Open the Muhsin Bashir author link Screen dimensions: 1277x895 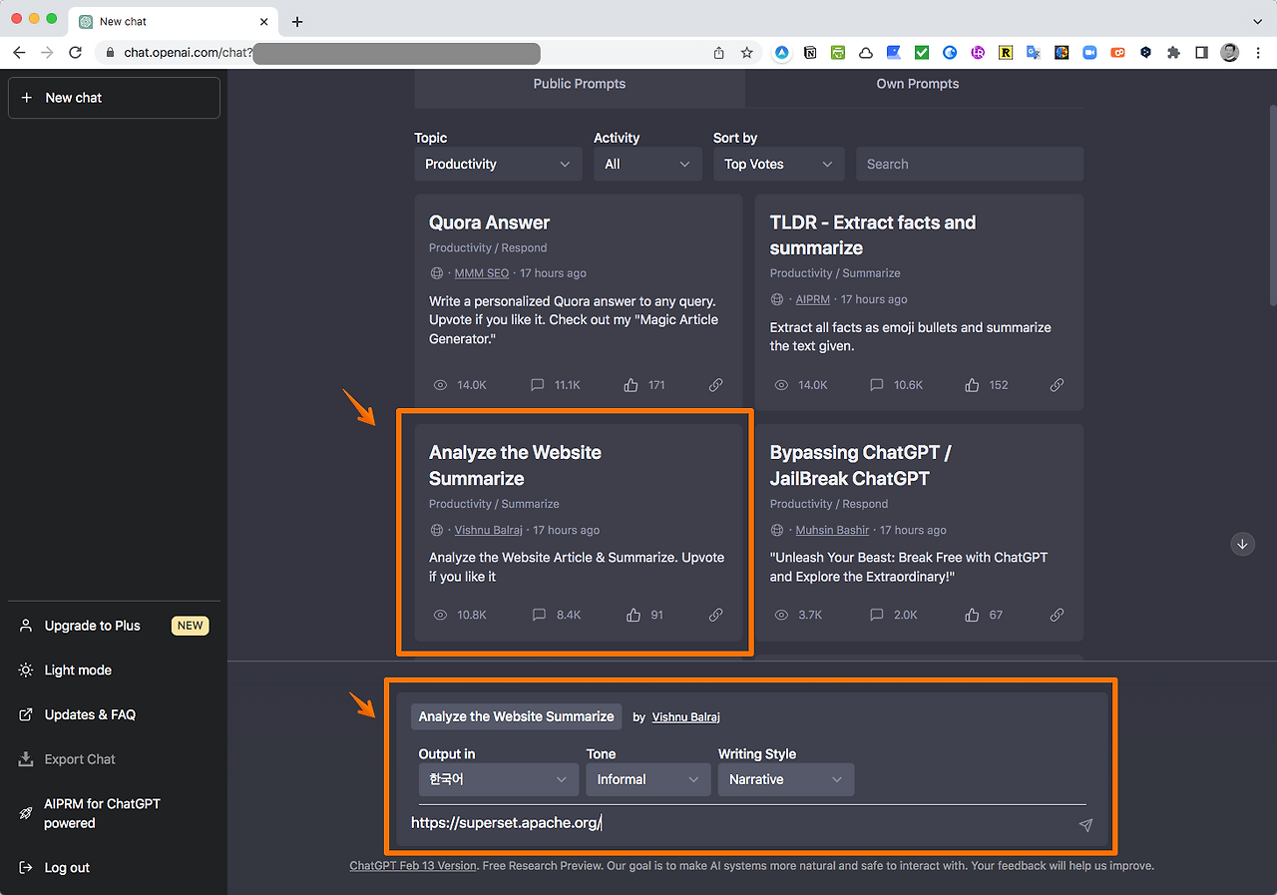[x=833, y=530]
